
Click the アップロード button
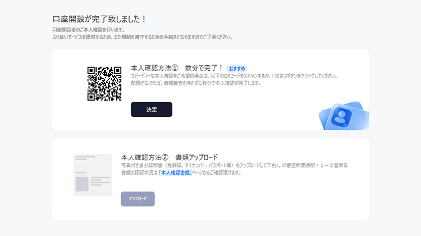pyautogui.click(x=138, y=199)
